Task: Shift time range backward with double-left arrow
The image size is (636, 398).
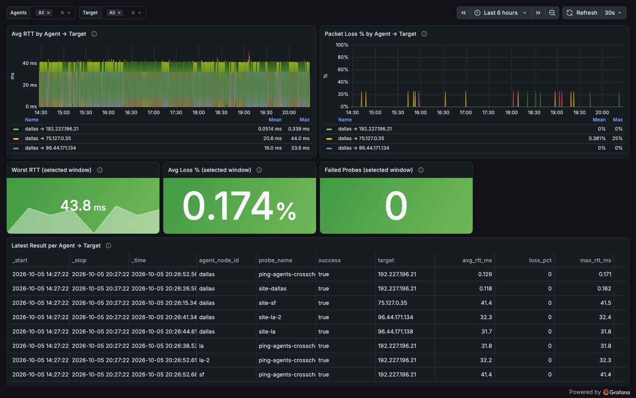Action: point(463,13)
